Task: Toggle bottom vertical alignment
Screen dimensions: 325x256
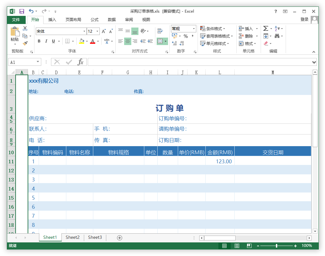Action: coord(135,31)
